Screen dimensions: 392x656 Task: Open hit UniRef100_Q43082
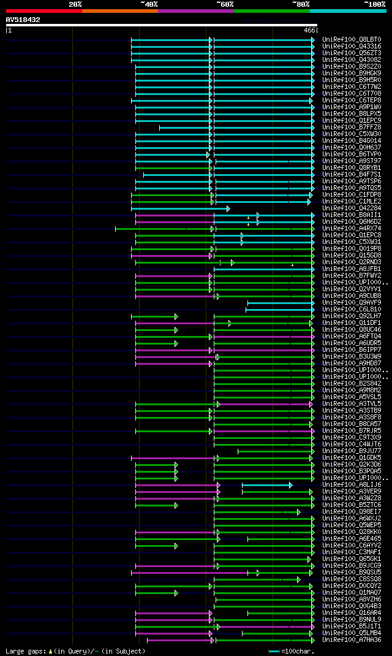352,60
